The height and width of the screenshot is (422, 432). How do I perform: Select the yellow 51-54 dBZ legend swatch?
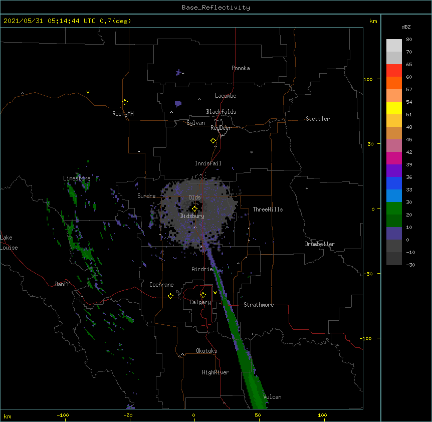tap(394, 108)
